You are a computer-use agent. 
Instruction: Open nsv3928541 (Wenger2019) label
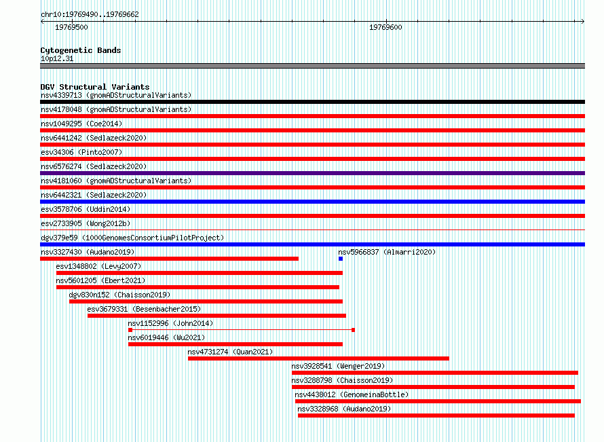click(338, 366)
